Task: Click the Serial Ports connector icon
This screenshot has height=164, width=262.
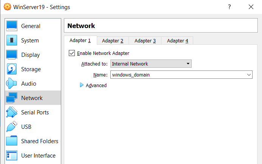Action: pyautogui.click(x=12, y=112)
